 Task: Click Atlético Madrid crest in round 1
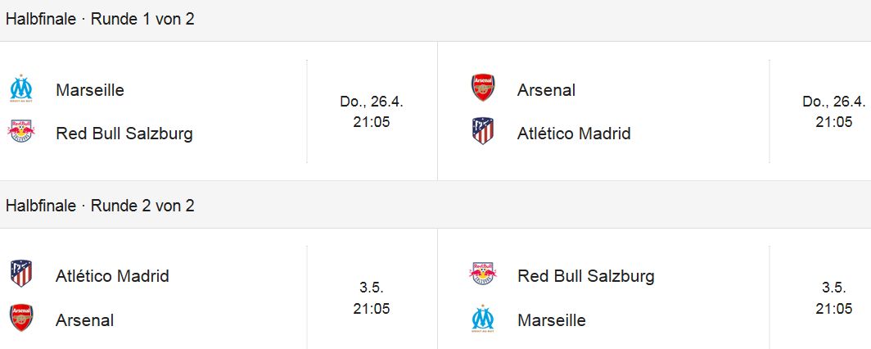pyautogui.click(x=483, y=131)
